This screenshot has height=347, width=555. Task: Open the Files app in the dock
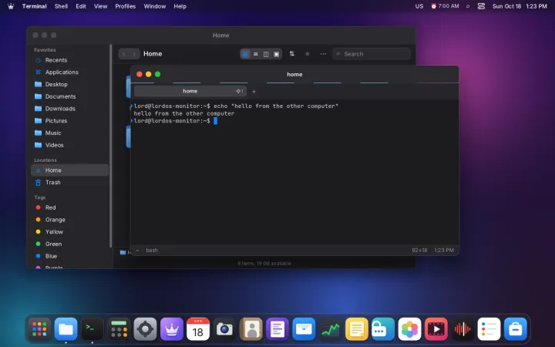coord(66,329)
